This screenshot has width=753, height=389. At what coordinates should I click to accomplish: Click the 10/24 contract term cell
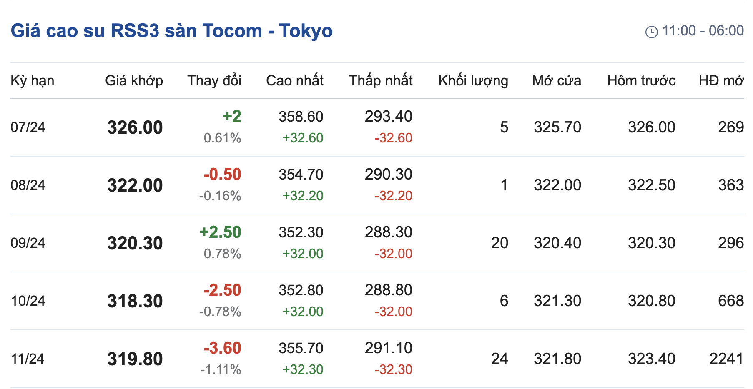coord(28,301)
